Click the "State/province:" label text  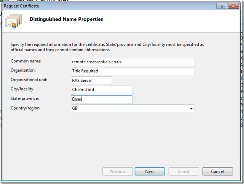25,98
